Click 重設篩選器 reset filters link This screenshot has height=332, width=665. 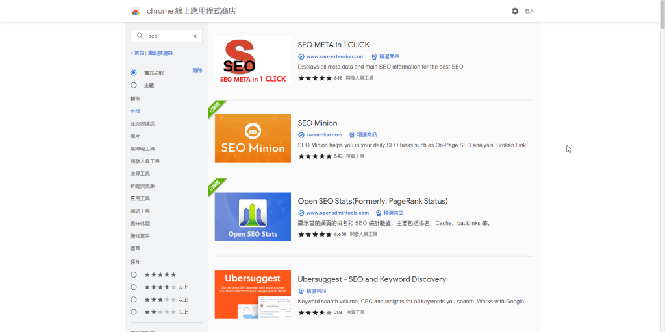(x=160, y=53)
